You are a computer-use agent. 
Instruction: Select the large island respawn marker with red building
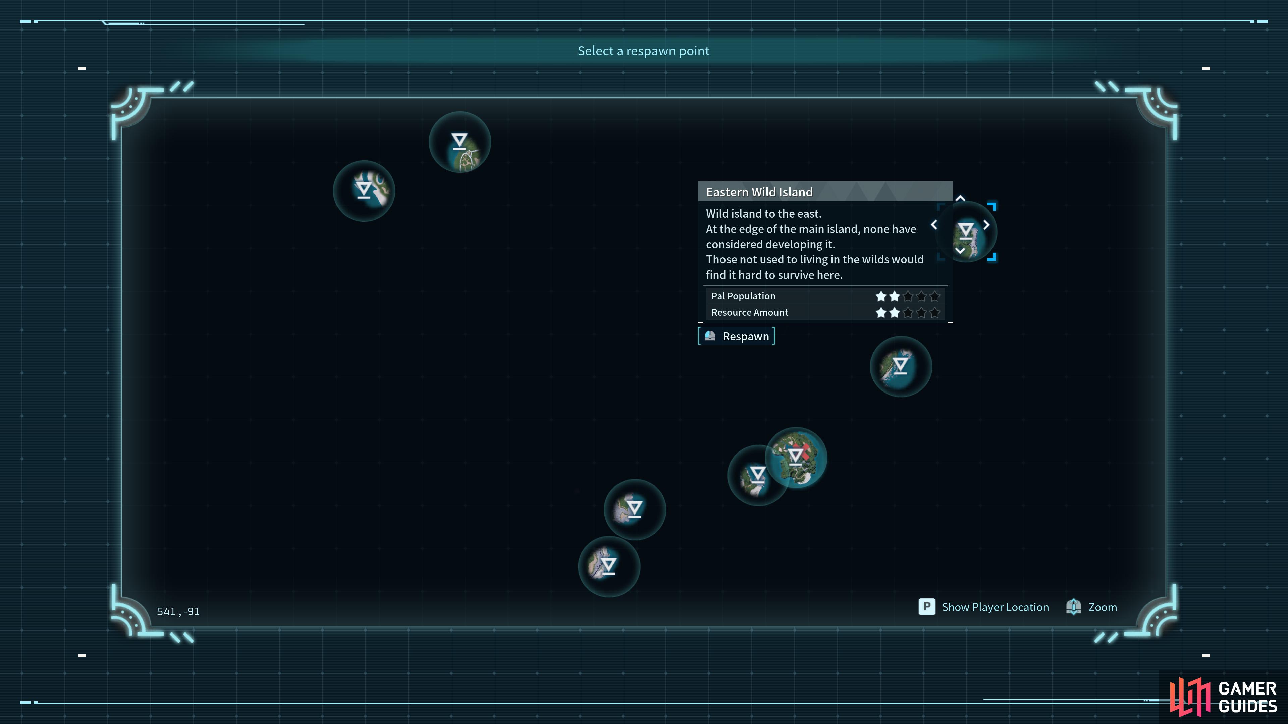click(x=796, y=457)
